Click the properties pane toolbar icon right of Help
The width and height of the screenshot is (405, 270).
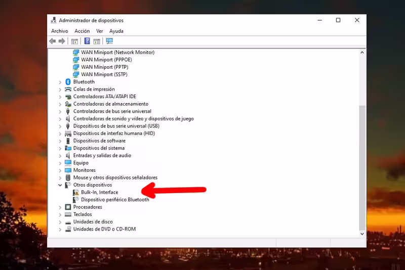click(97, 41)
